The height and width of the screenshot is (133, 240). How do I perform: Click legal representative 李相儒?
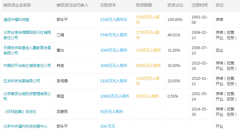(62, 81)
